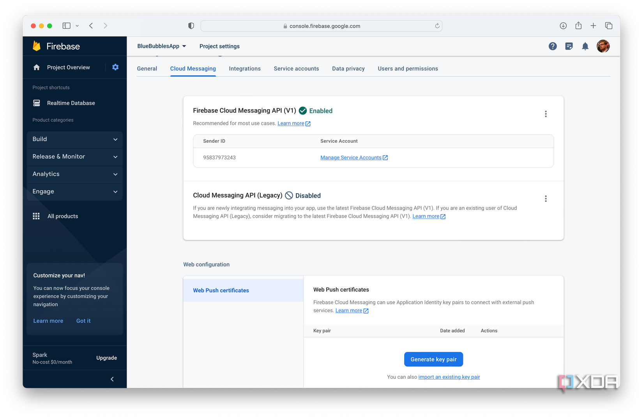Reload the page with the refresh icon
The height and width of the screenshot is (418, 643).
click(x=437, y=26)
